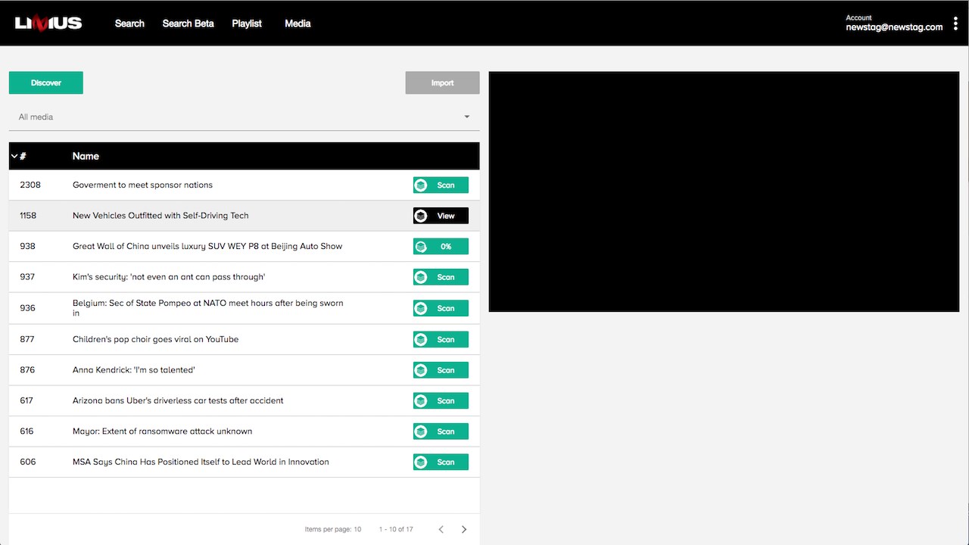The height and width of the screenshot is (545, 969).
Task: Scan Children's pop choir video
Action: click(x=441, y=339)
